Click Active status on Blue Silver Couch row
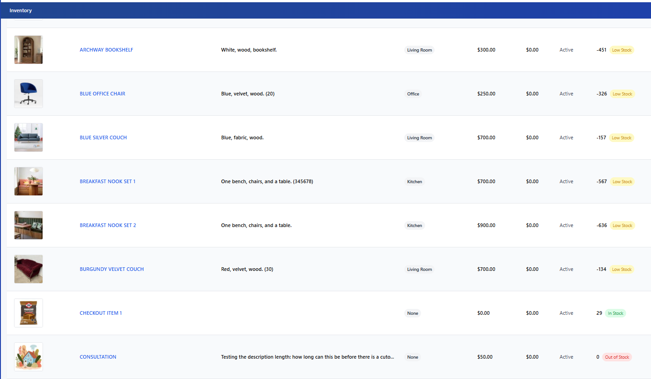 566,137
